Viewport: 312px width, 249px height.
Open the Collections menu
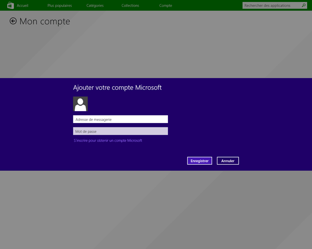[x=131, y=6]
